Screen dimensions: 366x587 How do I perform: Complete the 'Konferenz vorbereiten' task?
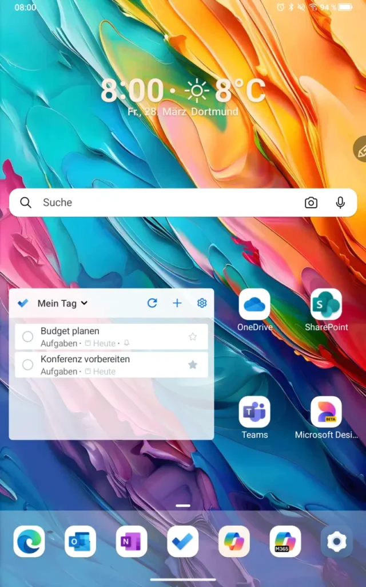pyautogui.click(x=27, y=365)
